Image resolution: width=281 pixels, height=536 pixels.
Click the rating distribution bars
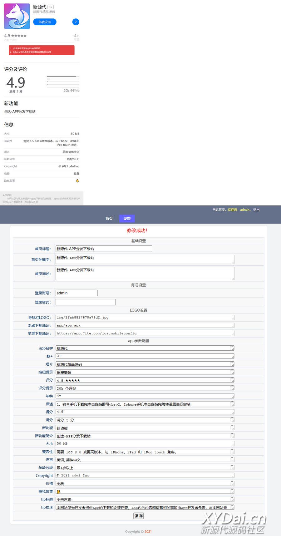(63, 81)
